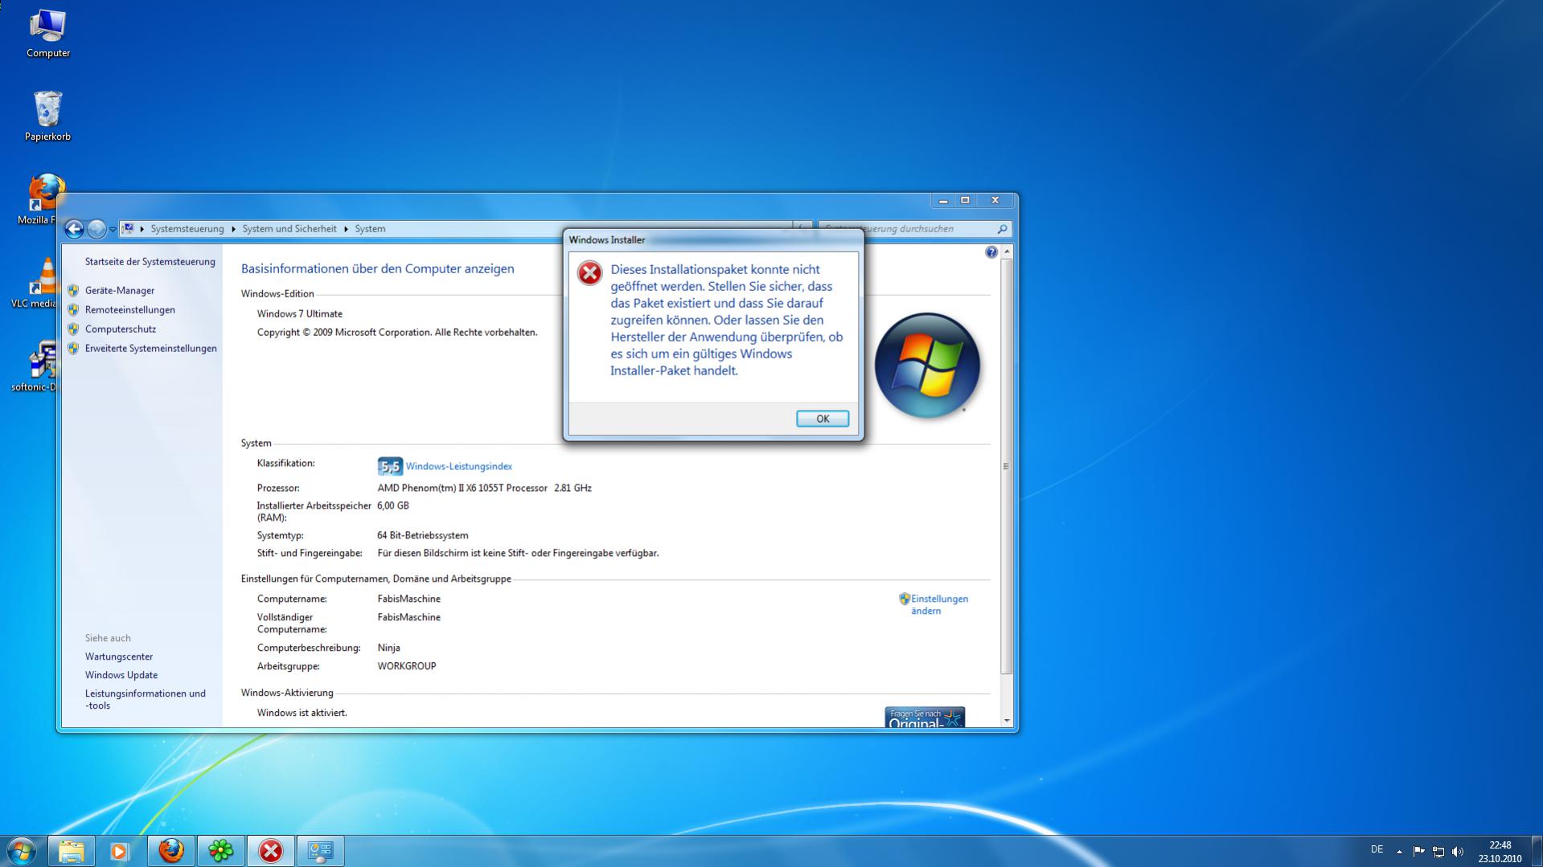This screenshot has height=867, width=1543.
Task: Open Remoteeinstellungen link
Action: click(x=130, y=310)
